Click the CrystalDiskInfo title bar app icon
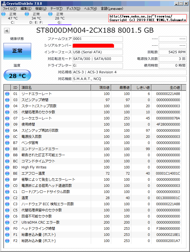The image size is (190, 252). pyautogui.click(x=3, y=3)
